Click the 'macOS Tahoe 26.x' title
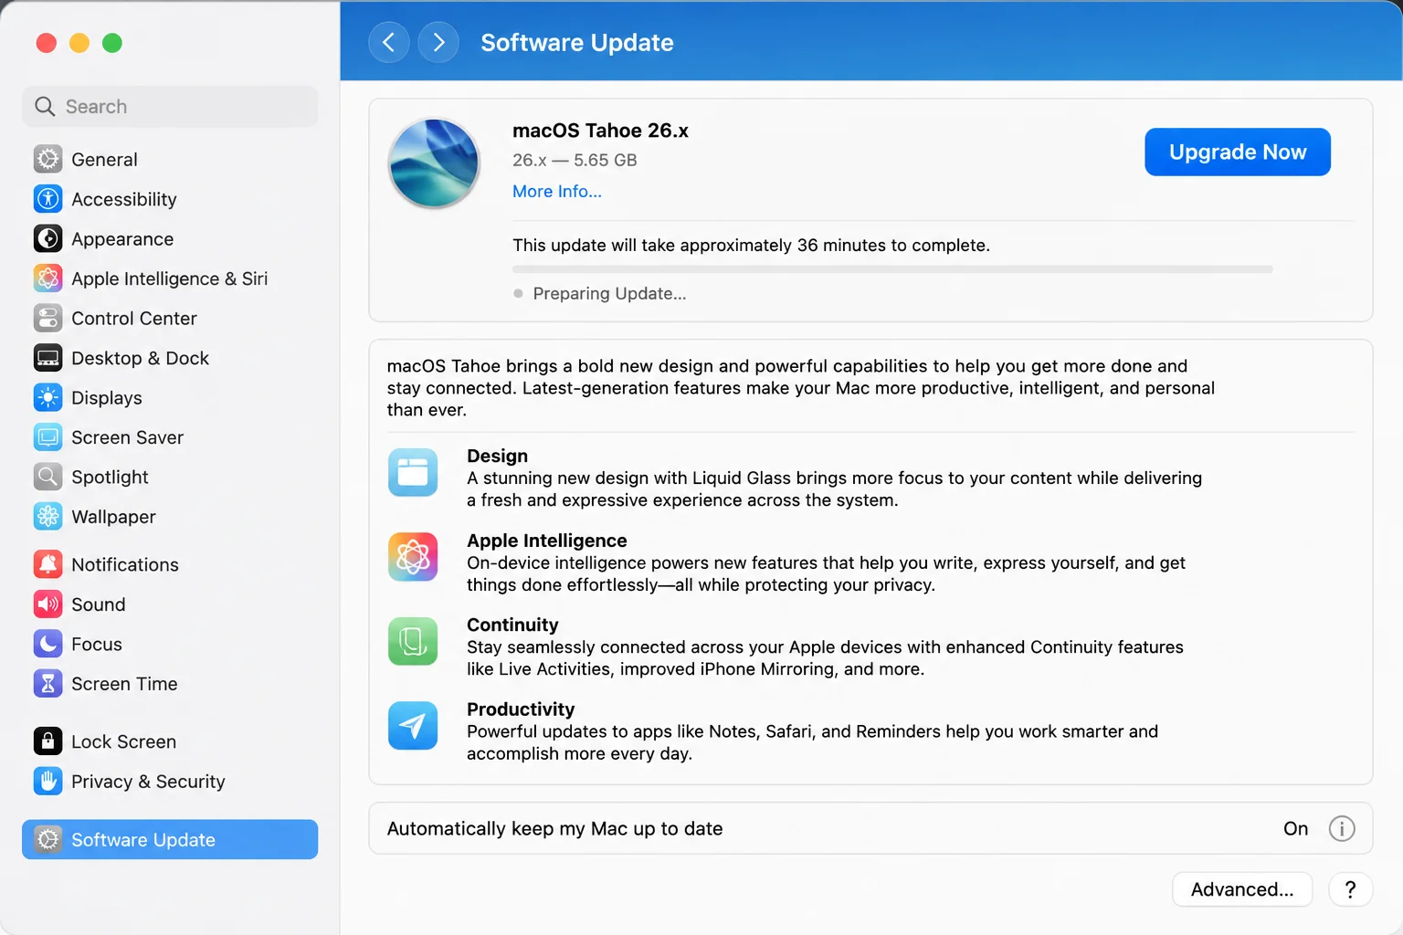This screenshot has width=1403, height=935. pos(600,131)
